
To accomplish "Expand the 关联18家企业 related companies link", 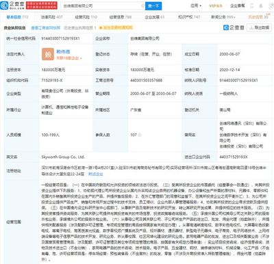I will click(69, 58).
